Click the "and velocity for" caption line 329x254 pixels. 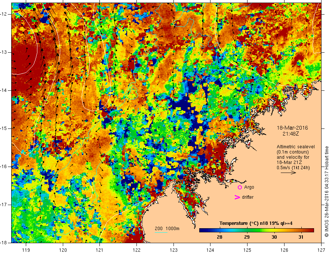pos(293,157)
